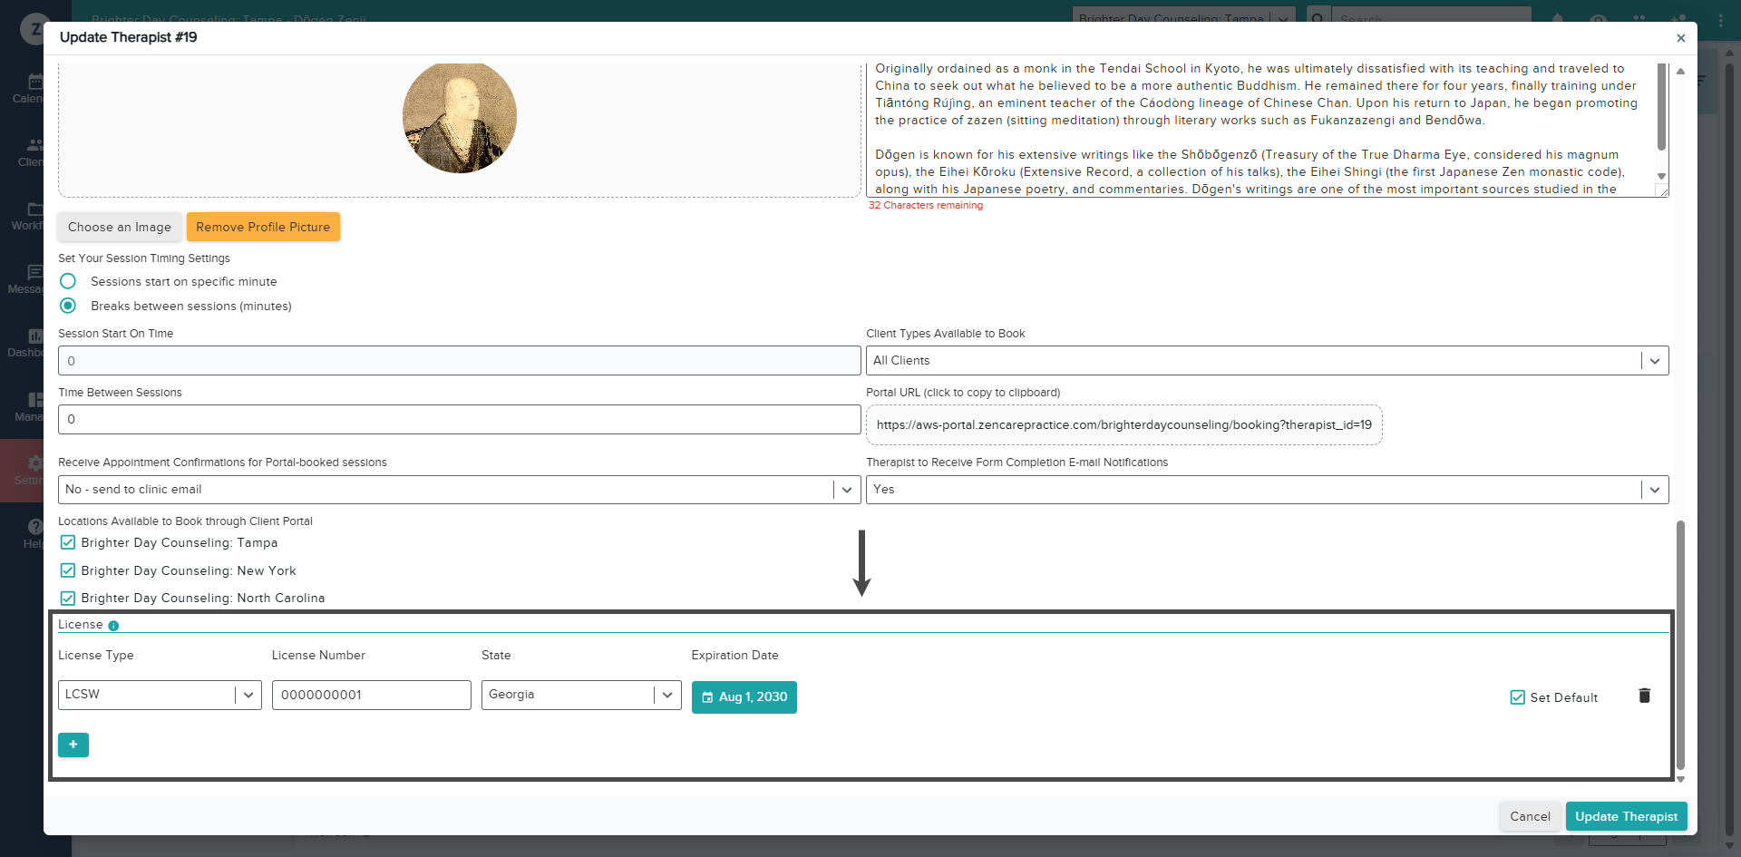The width and height of the screenshot is (1741, 857).
Task: Select 'Sessions start on specific minute' option
Action: click(x=68, y=281)
